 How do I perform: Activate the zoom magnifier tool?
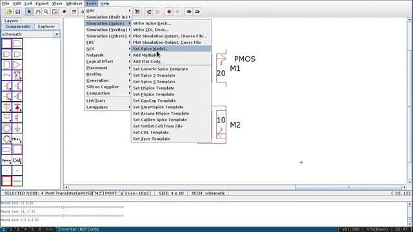coord(46,12)
